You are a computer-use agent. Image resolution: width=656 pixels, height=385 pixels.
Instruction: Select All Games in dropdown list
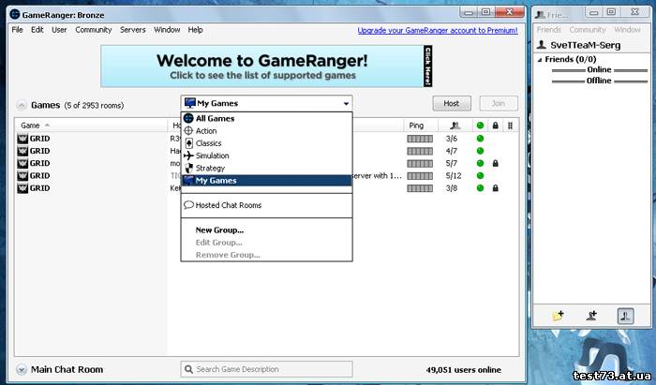[x=266, y=118]
